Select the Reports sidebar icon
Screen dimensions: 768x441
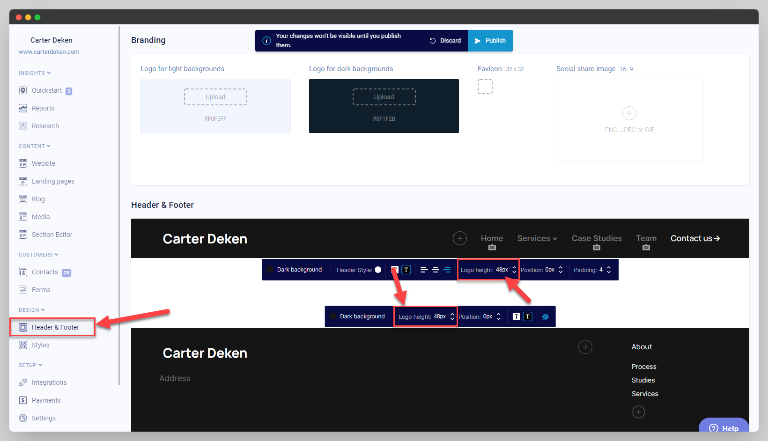click(x=23, y=108)
